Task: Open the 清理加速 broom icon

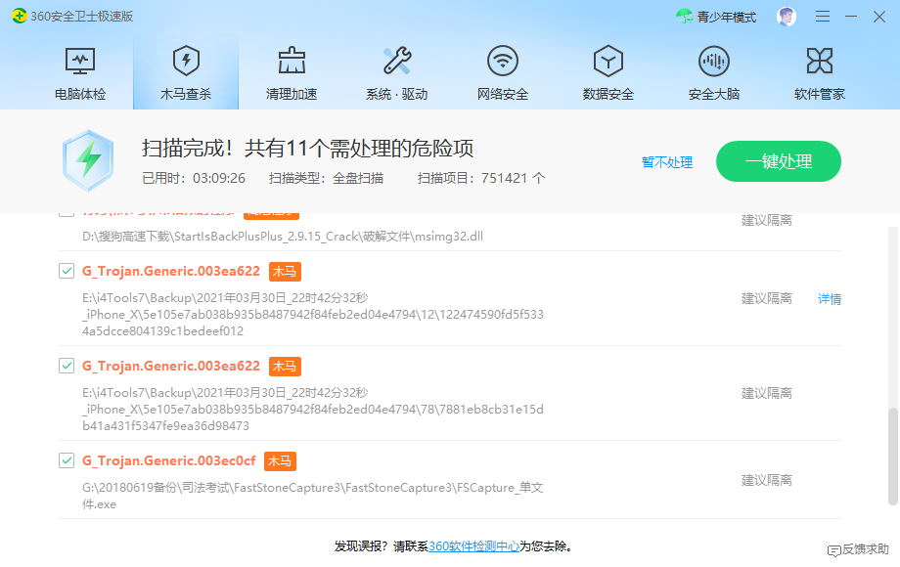Action: pyautogui.click(x=292, y=61)
